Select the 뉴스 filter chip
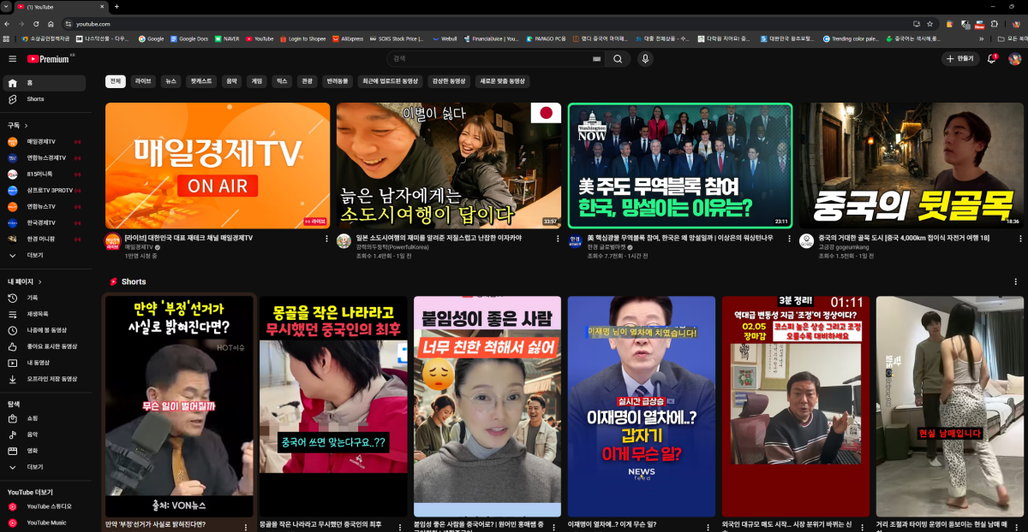The image size is (1028, 532). (170, 81)
